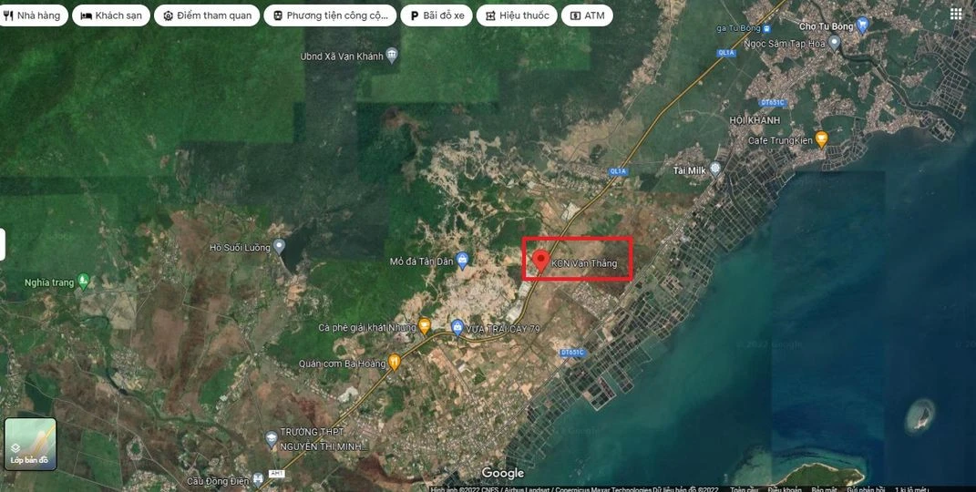Filter map by Khách sạn hotels
This screenshot has height=492, width=976.
coord(111,15)
